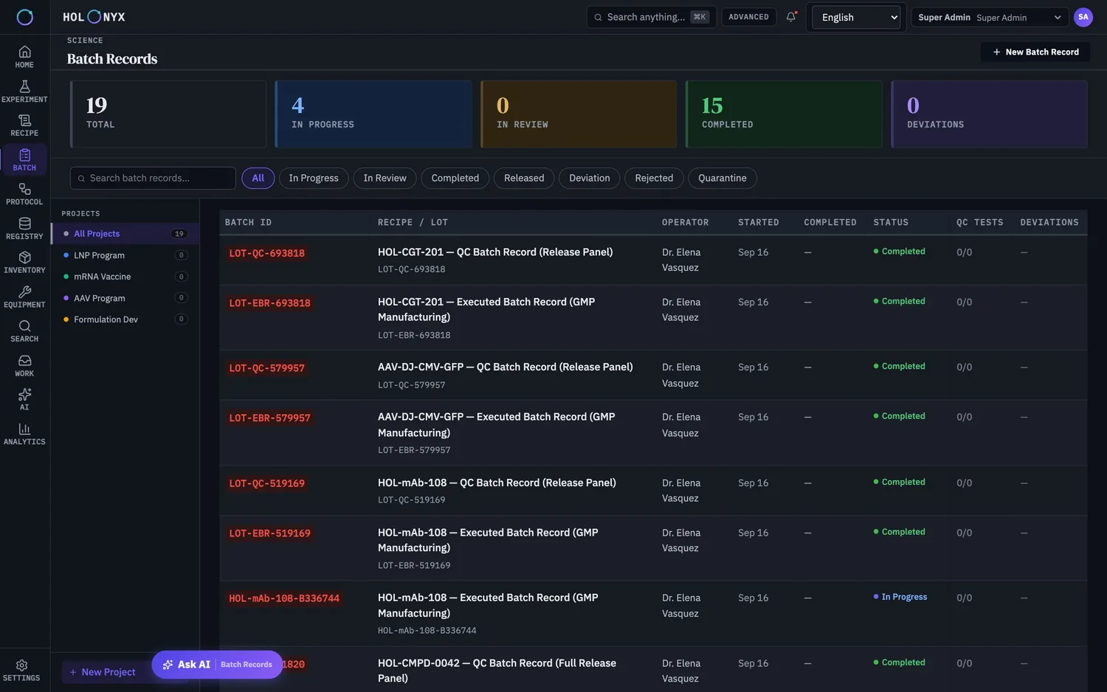
Task: Filter by Quarantine status
Action: (723, 178)
